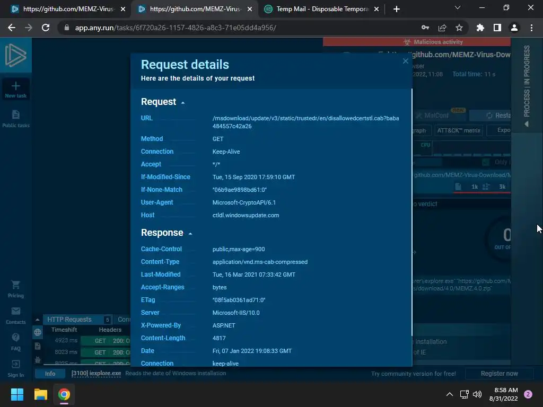Select the disallowedcertstl.cab URL value
Screen dimensions: 543x407
[x=305, y=122]
